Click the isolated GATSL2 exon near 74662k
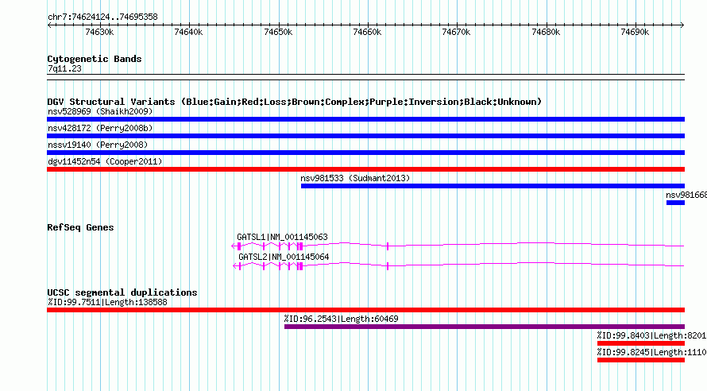This screenshot has width=707, height=391. click(388, 266)
